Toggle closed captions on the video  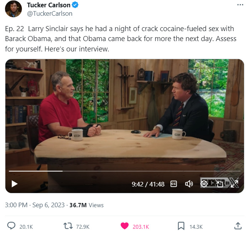[x=173, y=184]
